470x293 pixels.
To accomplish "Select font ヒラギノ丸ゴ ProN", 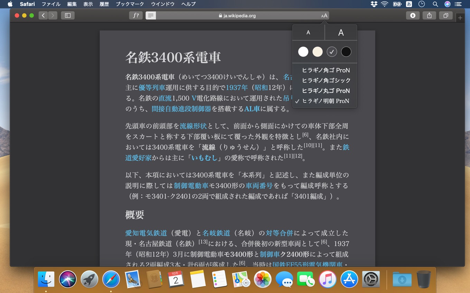I will (x=325, y=91).
